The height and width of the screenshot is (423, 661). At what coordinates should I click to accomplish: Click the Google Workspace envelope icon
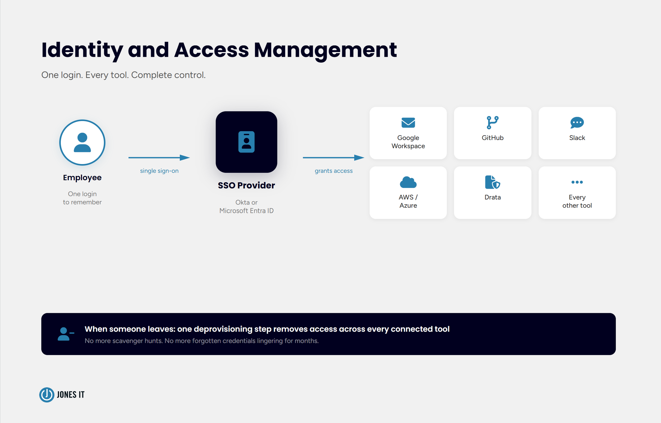(408, 123)
